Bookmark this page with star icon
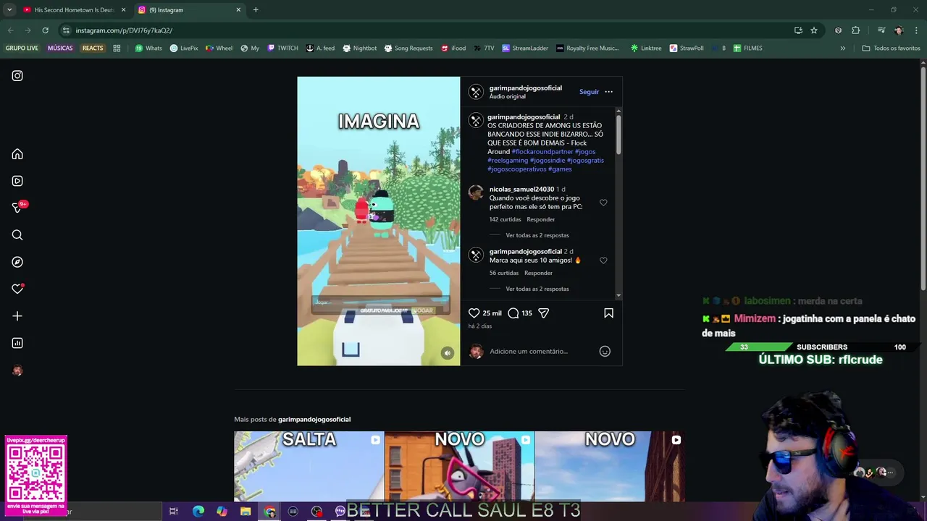Image resolution: width=927 pixels, height=521 pixels. click(x=814, y=30)
